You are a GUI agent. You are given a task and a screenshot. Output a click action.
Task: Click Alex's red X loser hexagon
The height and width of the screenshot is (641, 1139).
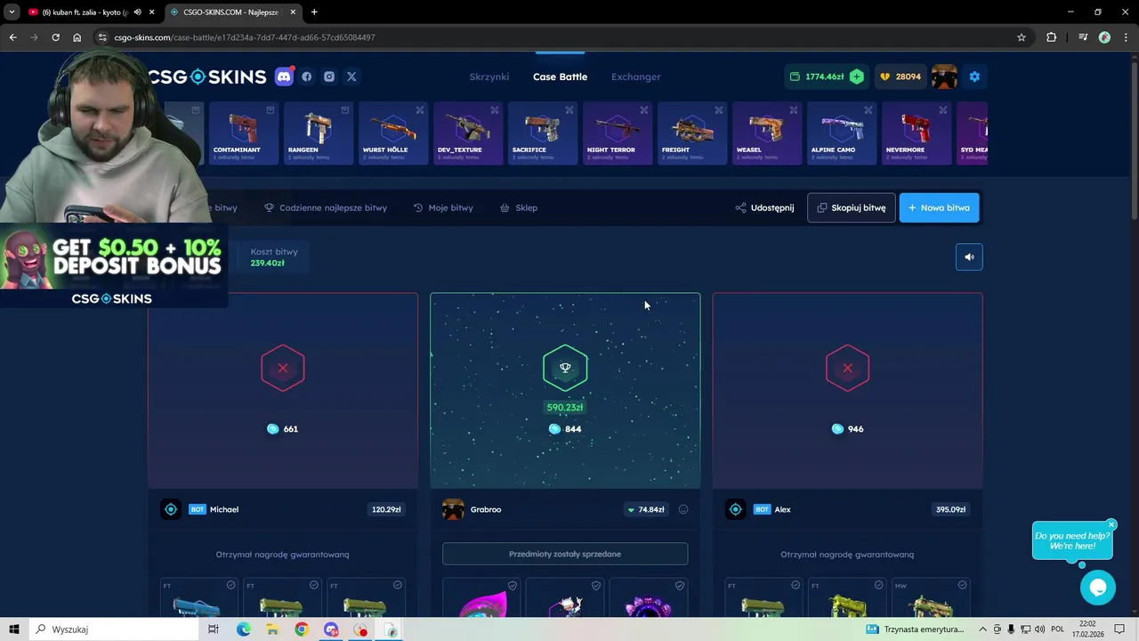pos(847,368)
